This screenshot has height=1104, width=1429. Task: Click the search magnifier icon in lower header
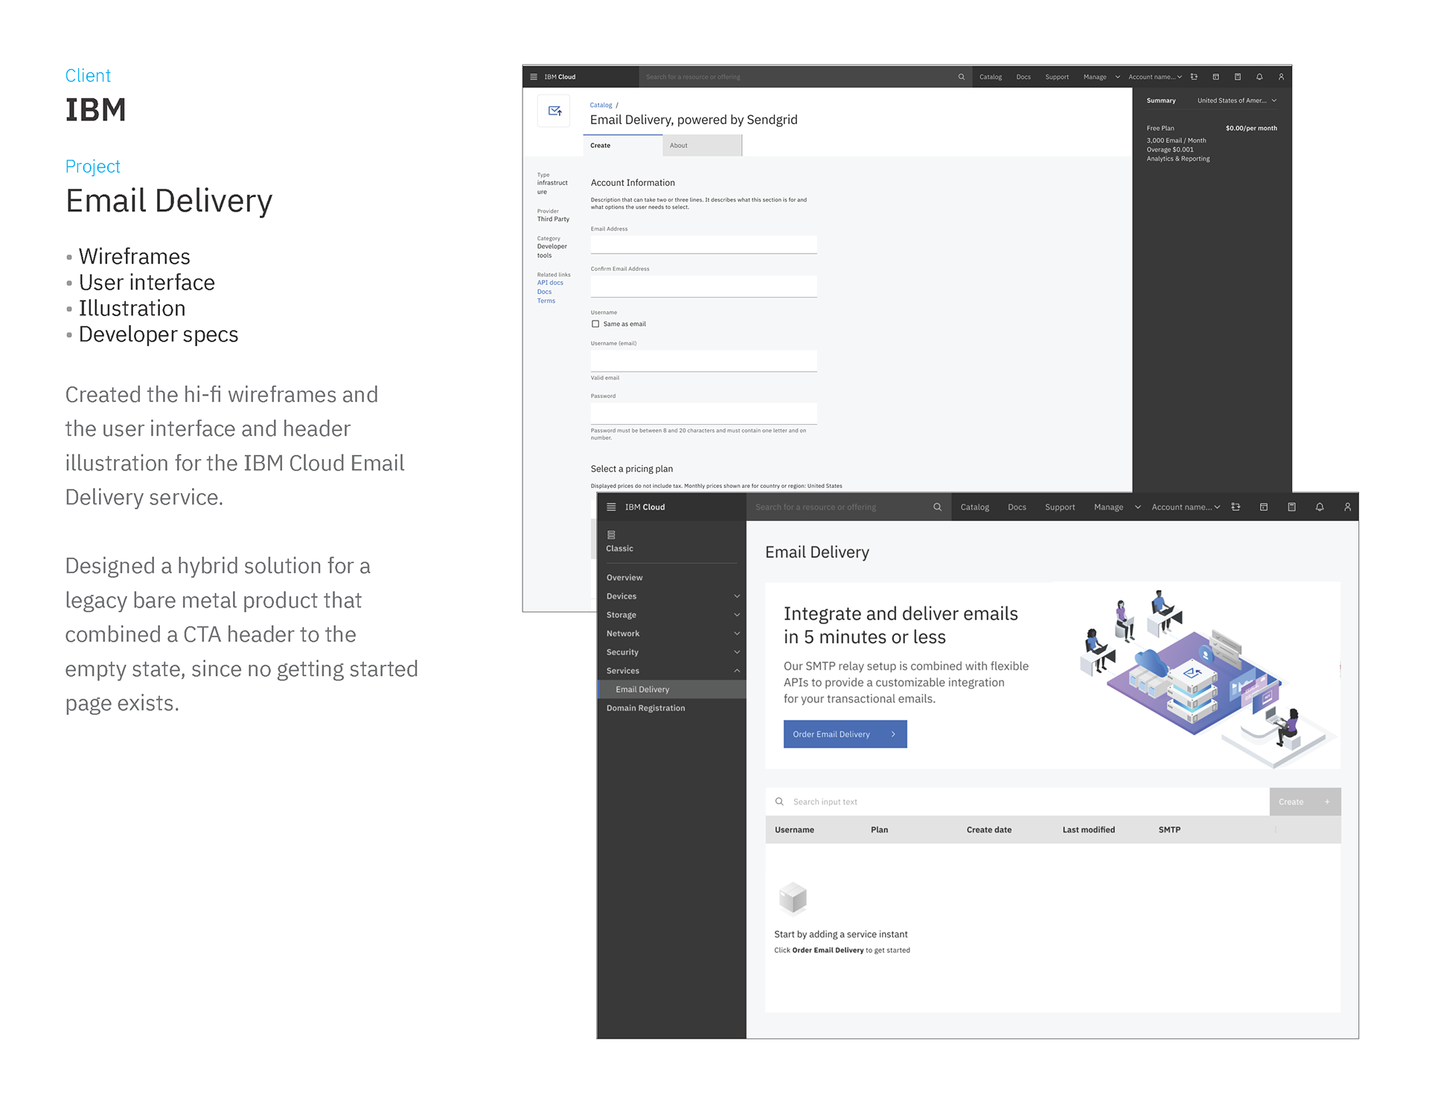click(937, 507)
